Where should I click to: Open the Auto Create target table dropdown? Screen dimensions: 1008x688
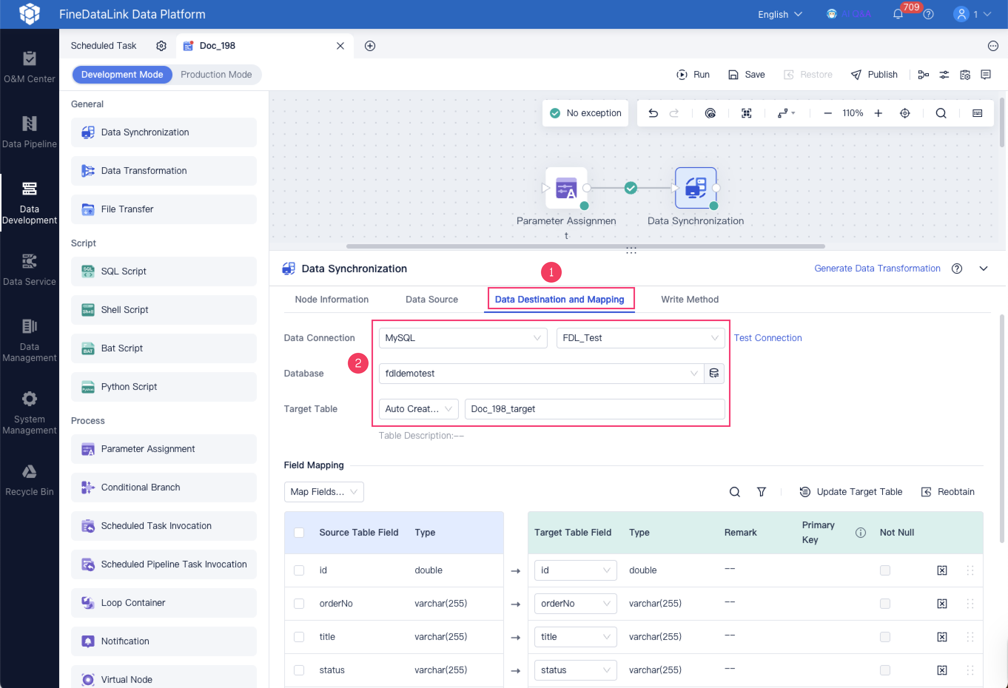pos(419,409)
